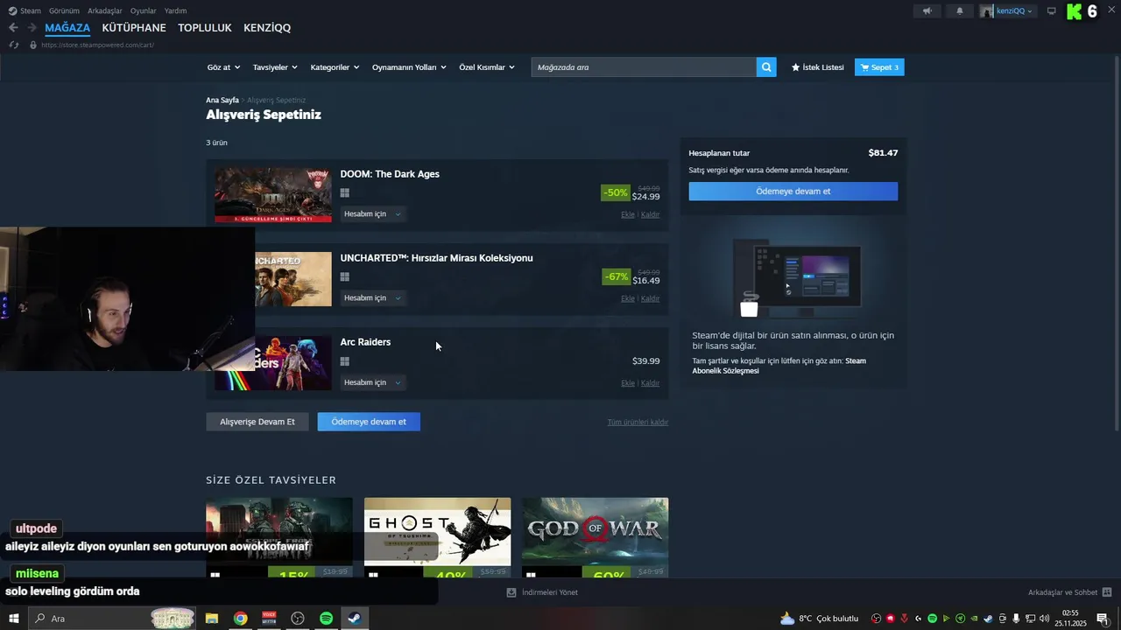The image size is (1121, 630).
Task: Switch to TOPLULUK tab
Action: [x=205, y=28]
